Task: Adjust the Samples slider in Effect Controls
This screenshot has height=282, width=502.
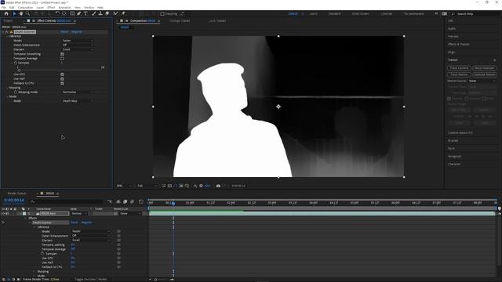Action: point(19,70)
